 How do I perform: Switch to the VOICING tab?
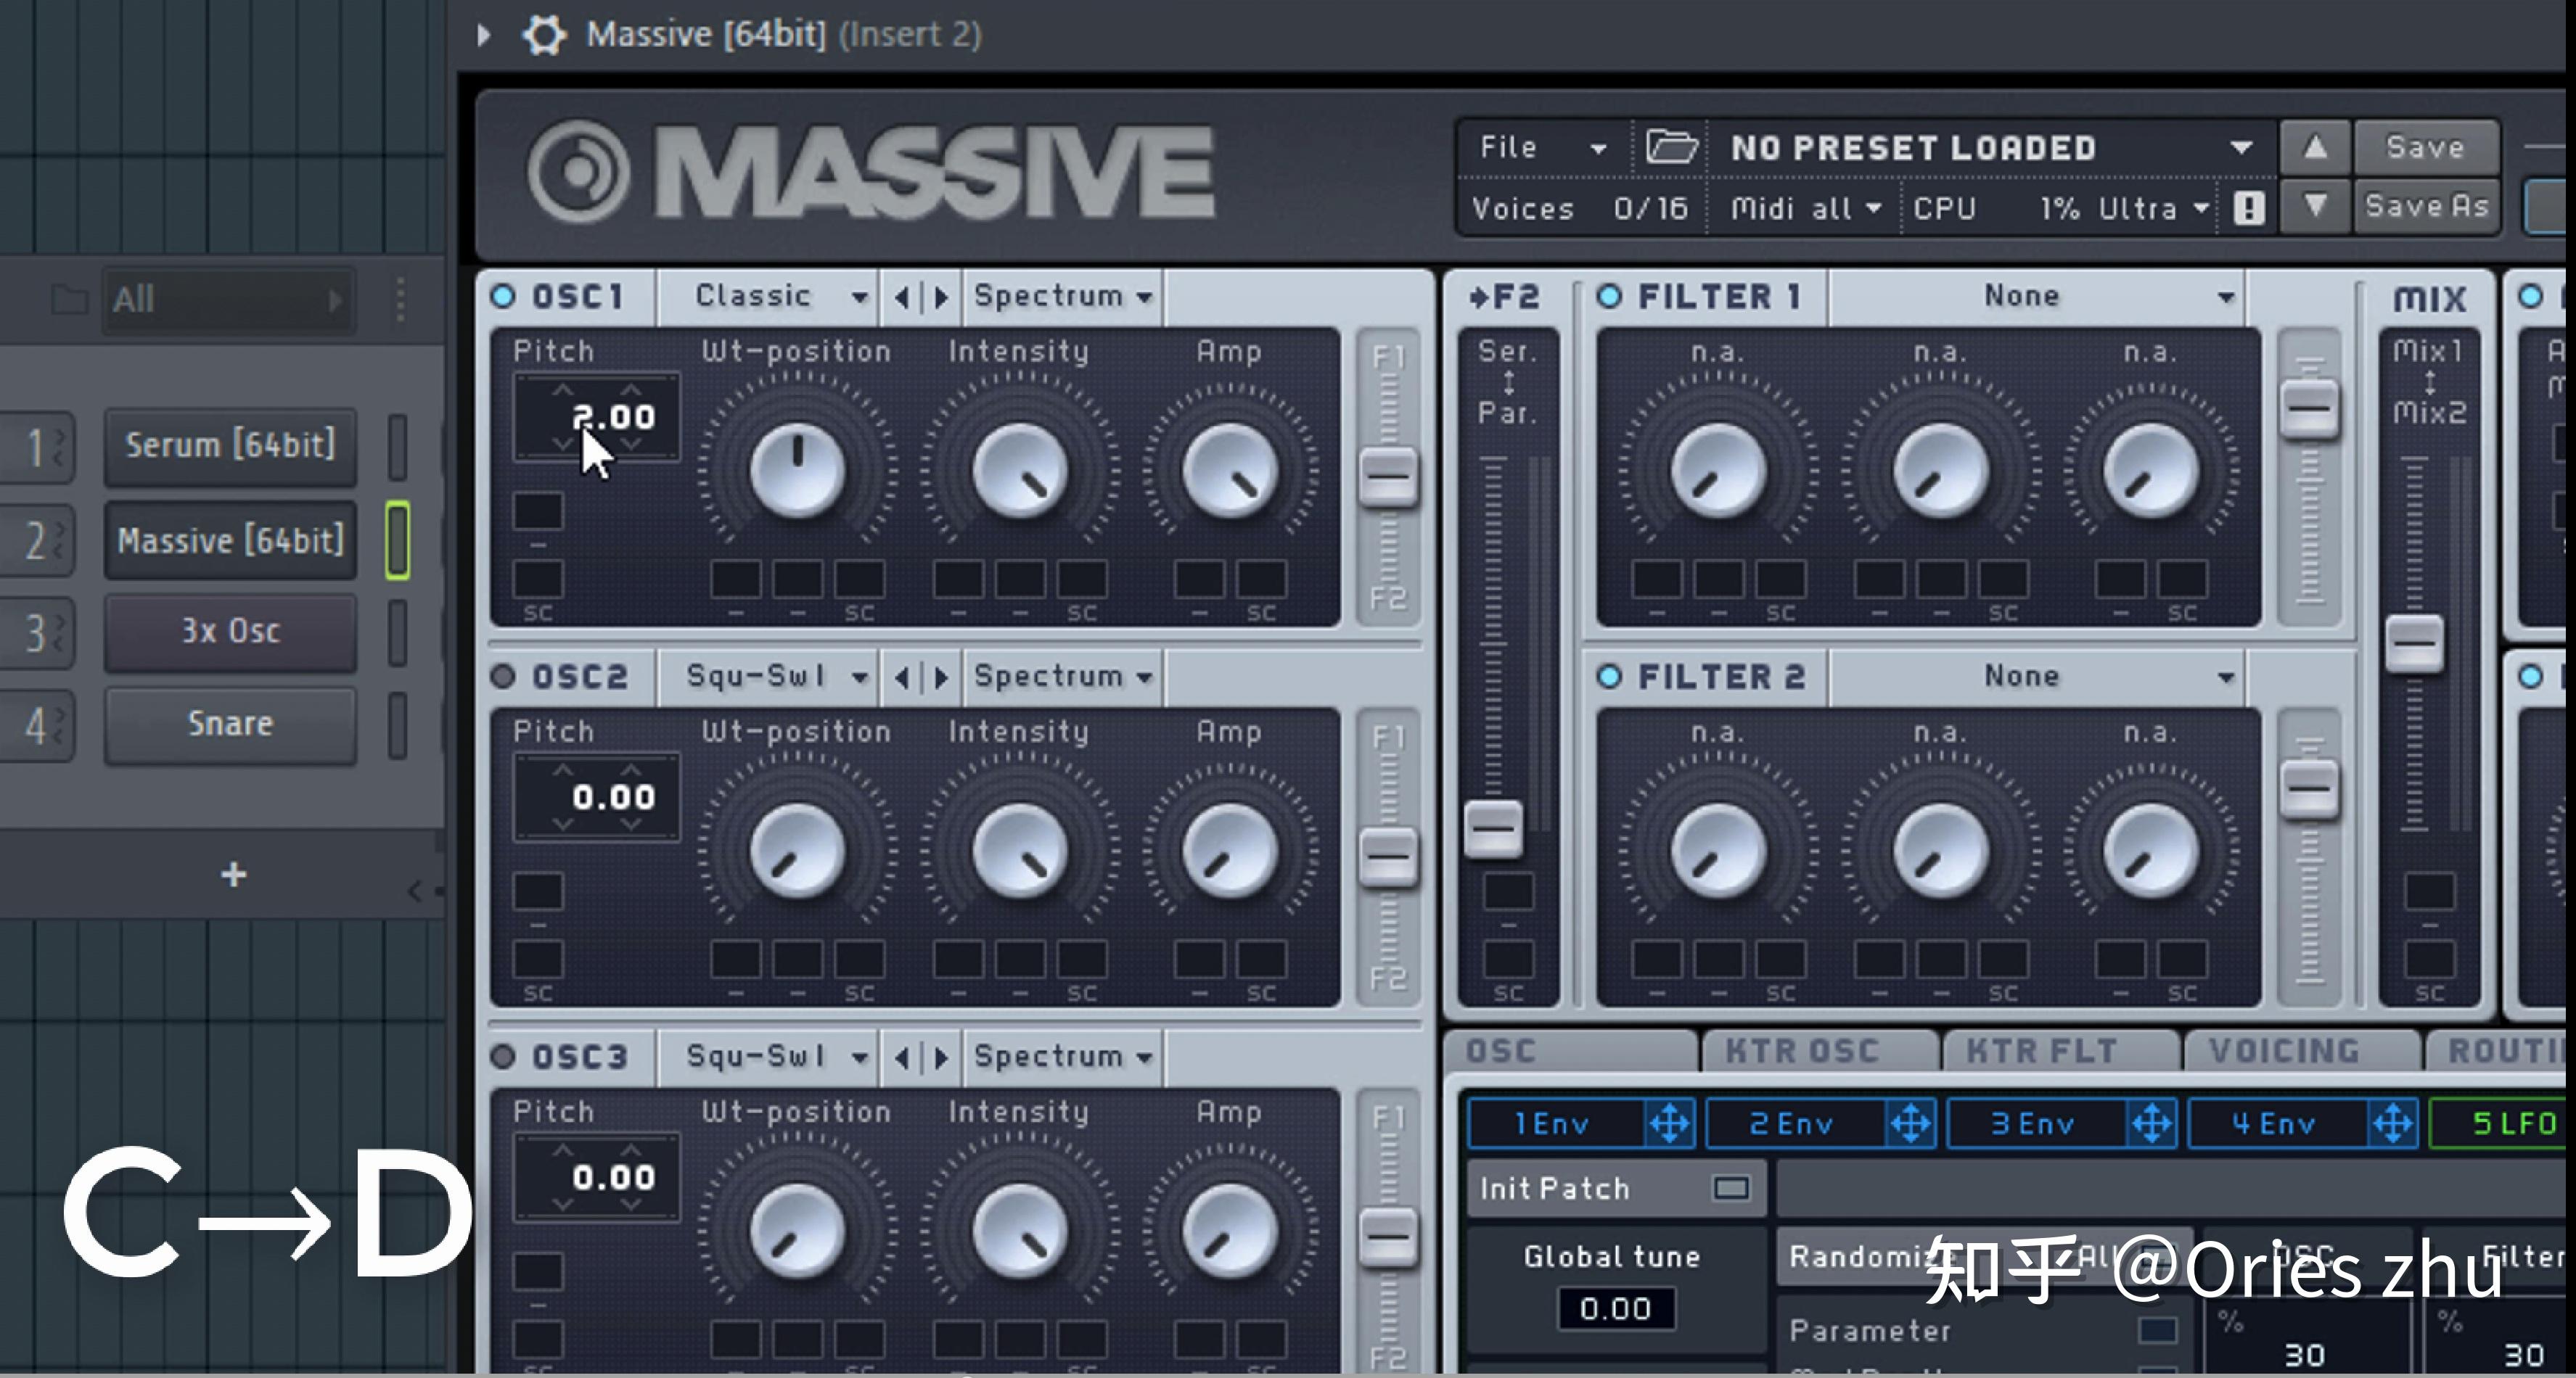pyautogui.click(x=2284, y=1050)
